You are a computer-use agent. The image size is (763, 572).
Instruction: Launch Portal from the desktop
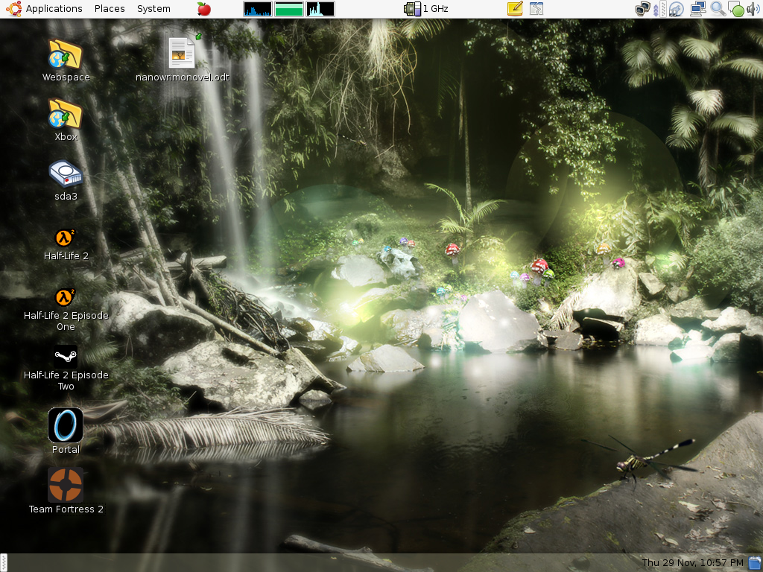66,425
